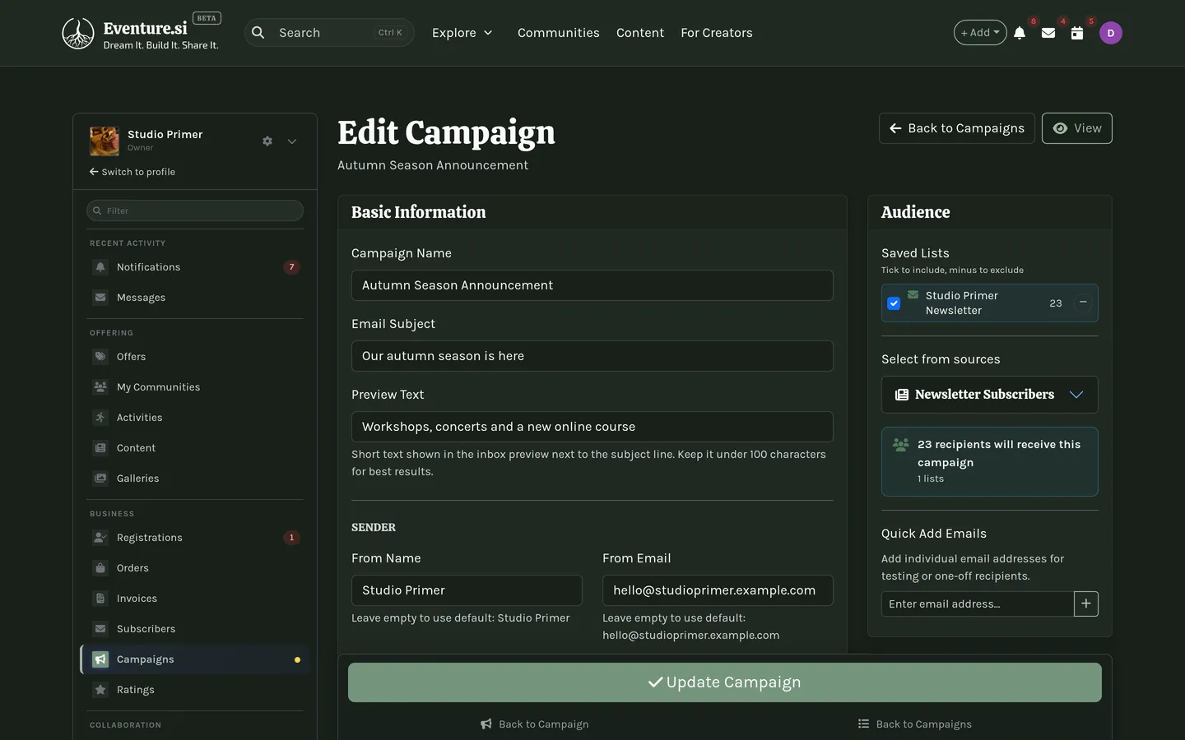Click the Offers tag sidebar icon

[x=100, y=357]
